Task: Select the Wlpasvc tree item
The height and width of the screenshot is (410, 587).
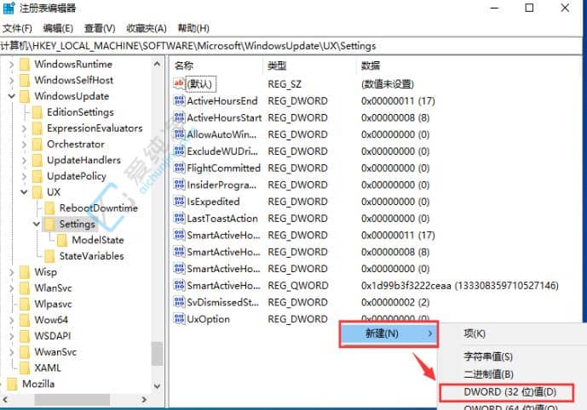Action: pos(53,304)
